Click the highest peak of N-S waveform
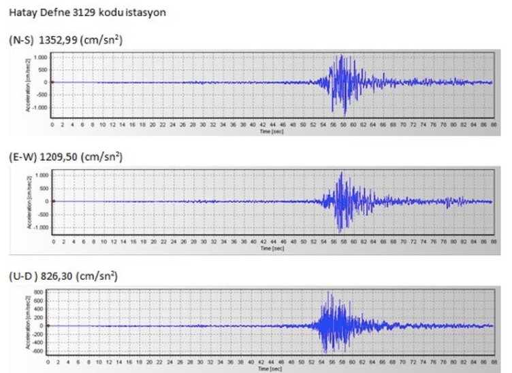The image size is (512, 373). pyautogui.click(x=340, y=55)
